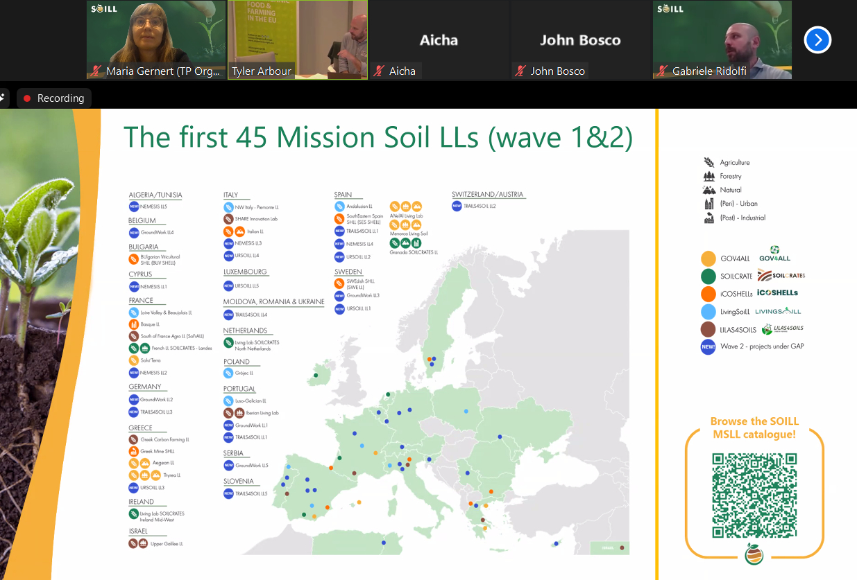Click the Natural mountain icon in legend
Viewport: 857px width, 580px height.
(708, 190)
